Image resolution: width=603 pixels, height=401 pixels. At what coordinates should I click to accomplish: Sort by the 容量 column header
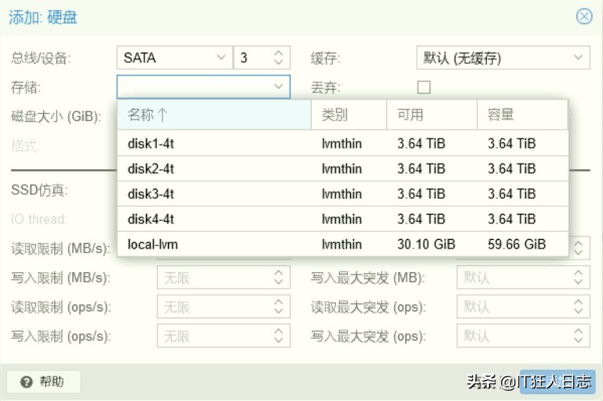coord(522,115)
